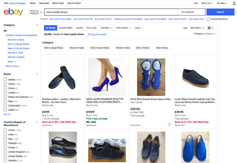Image resolution: width=237 pixels, height=163 pixels.
Task: Open Daily Deals in top bar
Action: click(x=44, y=3)
